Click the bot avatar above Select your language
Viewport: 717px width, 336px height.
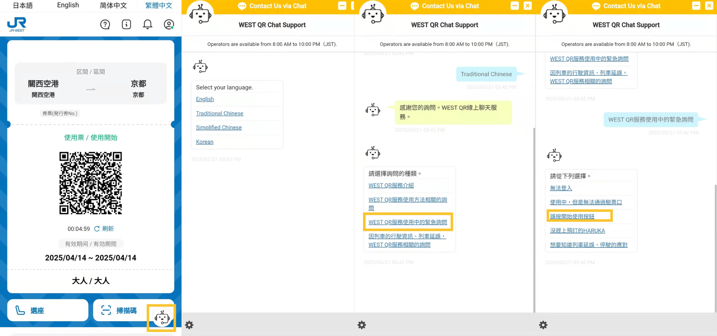pos(200,67)
